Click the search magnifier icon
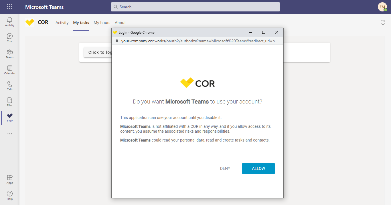This screenshot has height=205, width=391. [116, 7]
